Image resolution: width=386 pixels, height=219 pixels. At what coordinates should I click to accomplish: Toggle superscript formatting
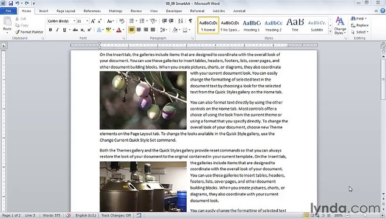(x=89, y=30)
